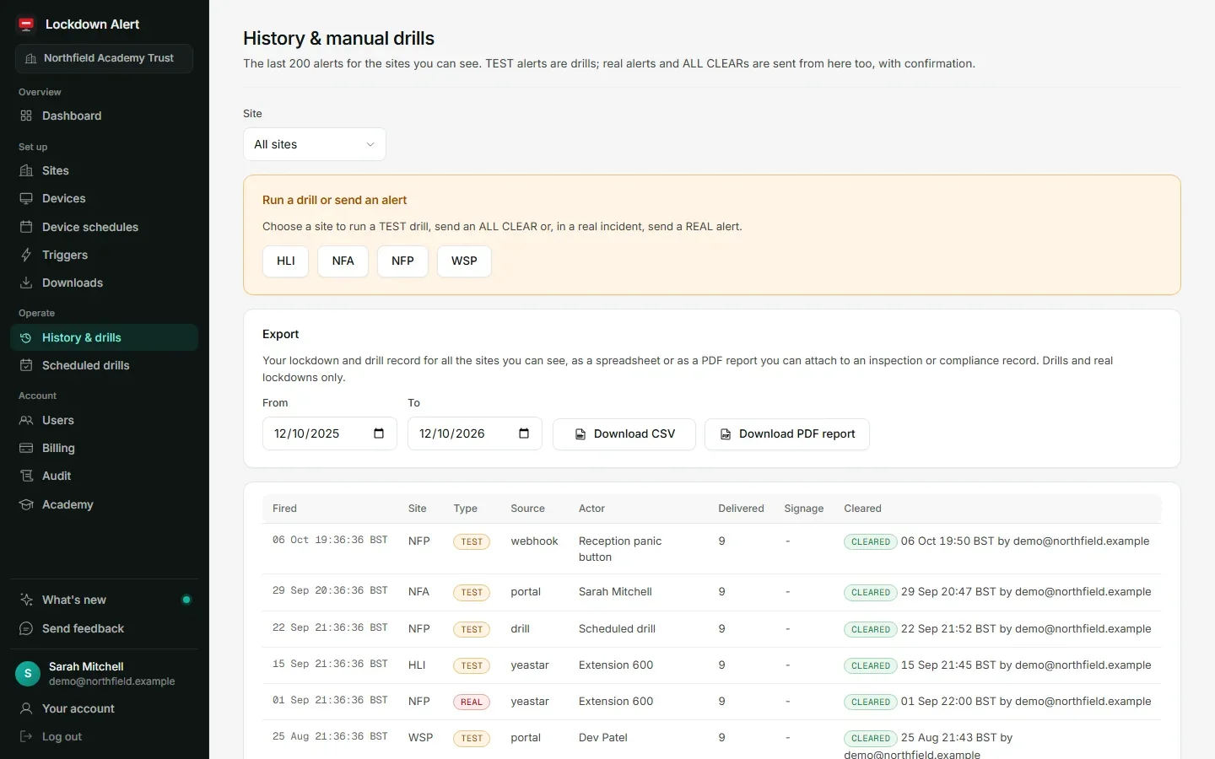Click the Dashboard grid icon
The width and height of the screenshot is (1215, 759).
(x=26, y=116)
